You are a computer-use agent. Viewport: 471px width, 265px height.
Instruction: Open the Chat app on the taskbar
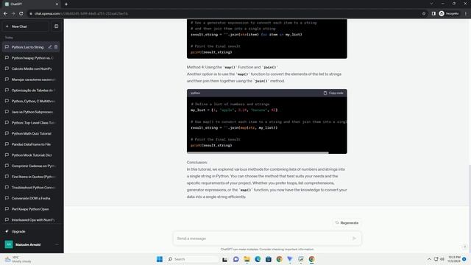point(235,259)
